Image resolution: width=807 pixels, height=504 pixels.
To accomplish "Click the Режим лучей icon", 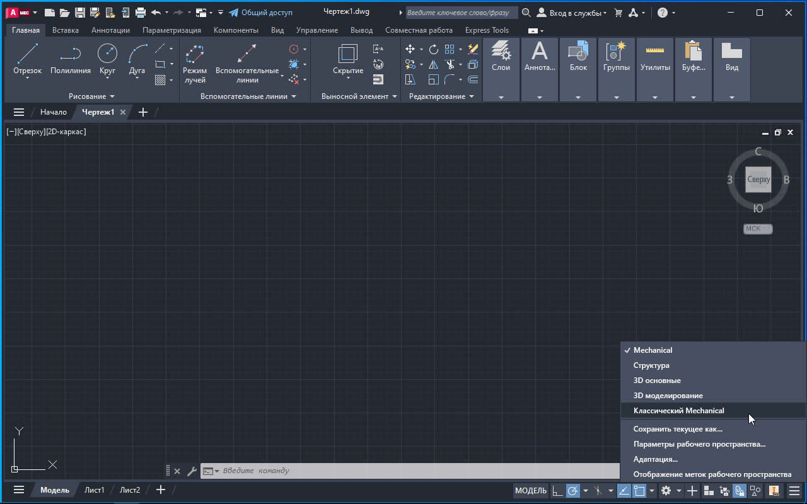I will (x=195, y=60).
